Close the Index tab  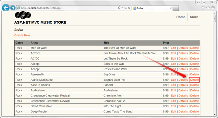pos(171,8)
